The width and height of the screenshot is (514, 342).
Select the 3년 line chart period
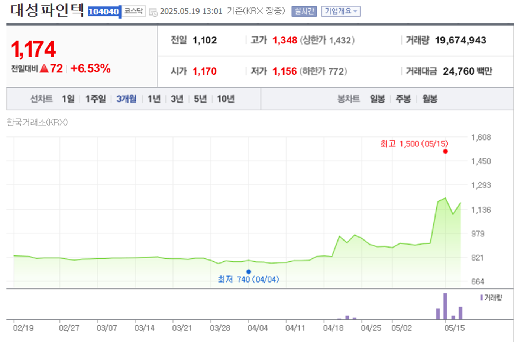pyautogui.click(x=177, y=99)
